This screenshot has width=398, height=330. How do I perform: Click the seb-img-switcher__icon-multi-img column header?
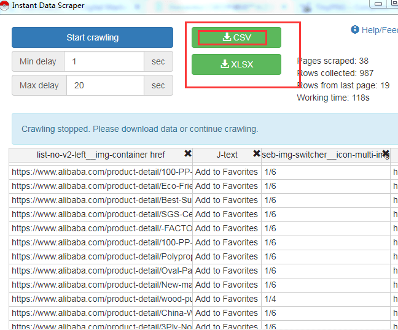click(x=326, y=155)
